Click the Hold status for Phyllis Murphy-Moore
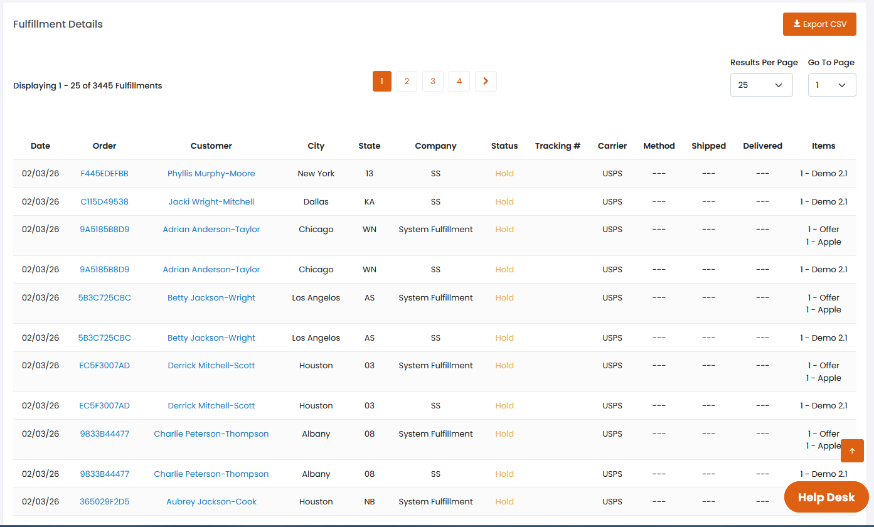Image resolution: width=874 pixels, height=527 pixels. (504, 174)
